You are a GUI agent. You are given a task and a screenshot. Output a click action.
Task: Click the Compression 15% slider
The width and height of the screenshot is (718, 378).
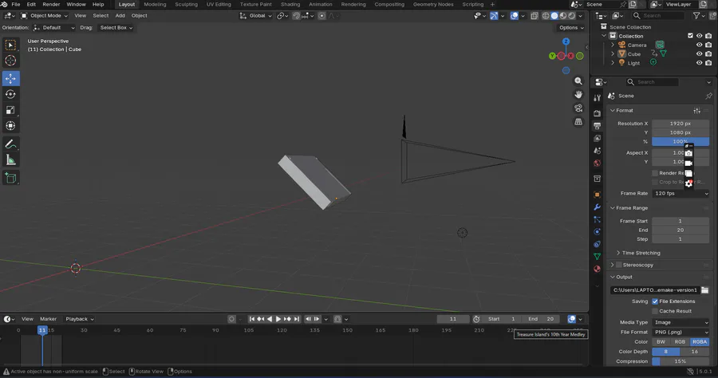click(681, 361)
